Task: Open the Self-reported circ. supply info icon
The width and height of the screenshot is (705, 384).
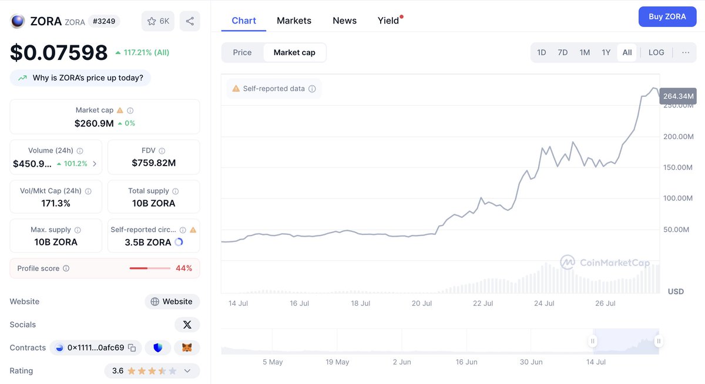Action: [x=183, y=230]
